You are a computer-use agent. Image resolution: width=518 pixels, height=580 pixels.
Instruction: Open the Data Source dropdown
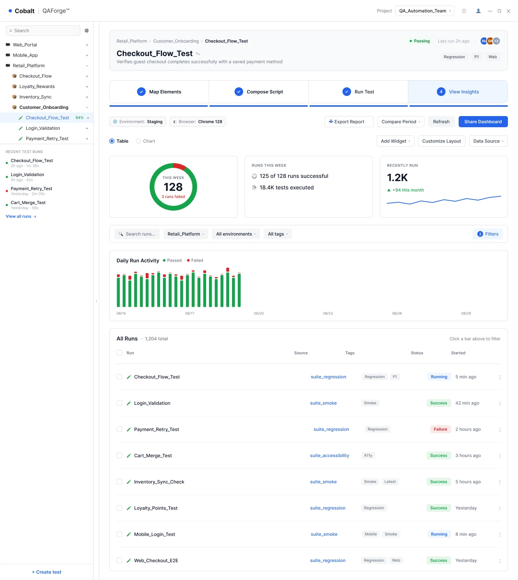(x=489, y=141)
